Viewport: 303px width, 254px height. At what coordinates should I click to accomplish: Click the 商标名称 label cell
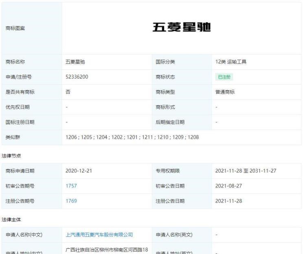(32, 62)
